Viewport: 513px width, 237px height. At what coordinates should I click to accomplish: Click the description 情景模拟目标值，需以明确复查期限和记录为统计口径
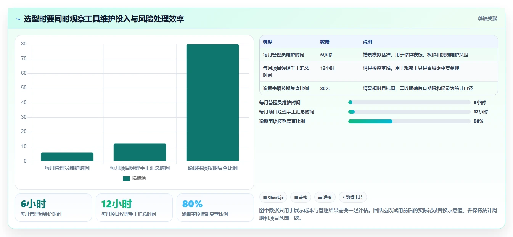(x=418, y=89)
